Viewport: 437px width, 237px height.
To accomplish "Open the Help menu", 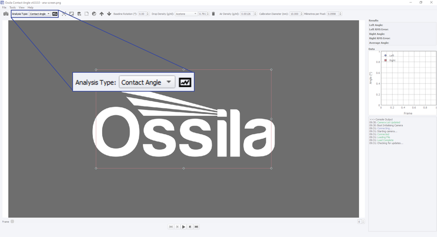I will (30, 8).
